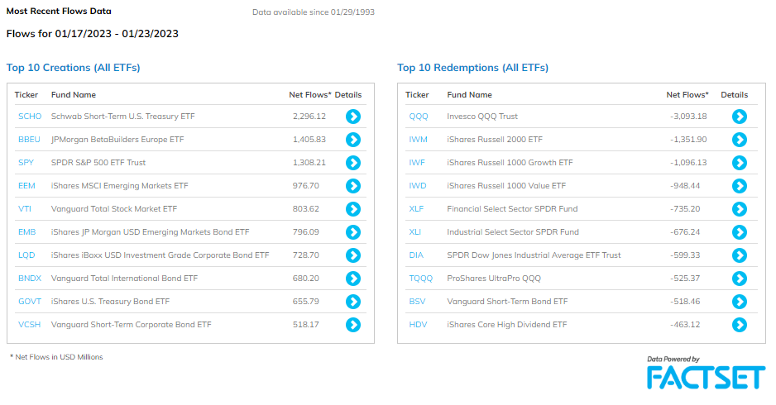The width and height of the screenshot is (776, 405).
Task: Open details arrow for IWM row
Action: click(x=740, y=140)
